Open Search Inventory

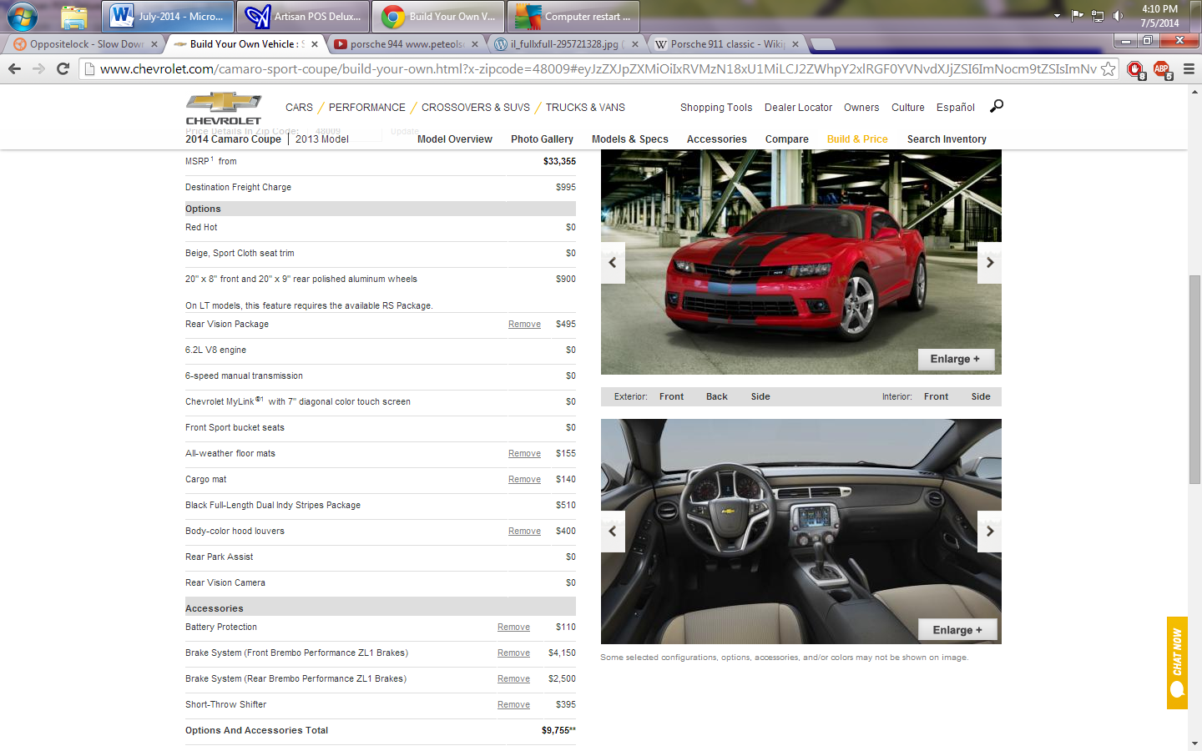point(947,139)
